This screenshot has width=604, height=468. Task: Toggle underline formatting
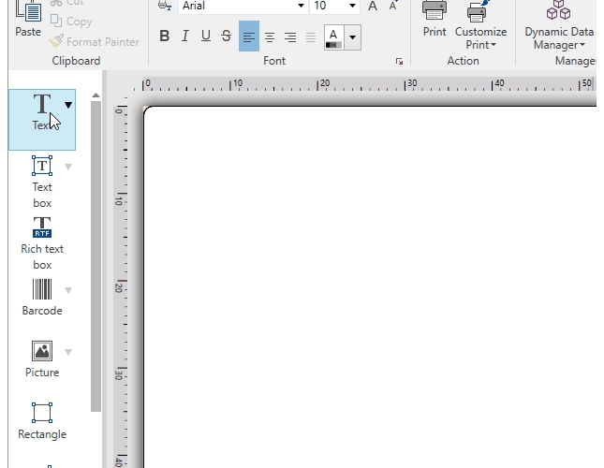tap(206, 37)
